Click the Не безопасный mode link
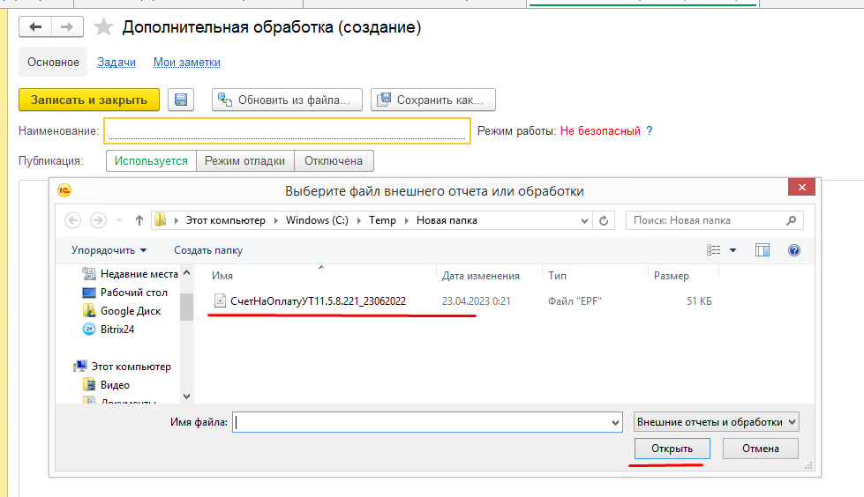 (600, 131)
